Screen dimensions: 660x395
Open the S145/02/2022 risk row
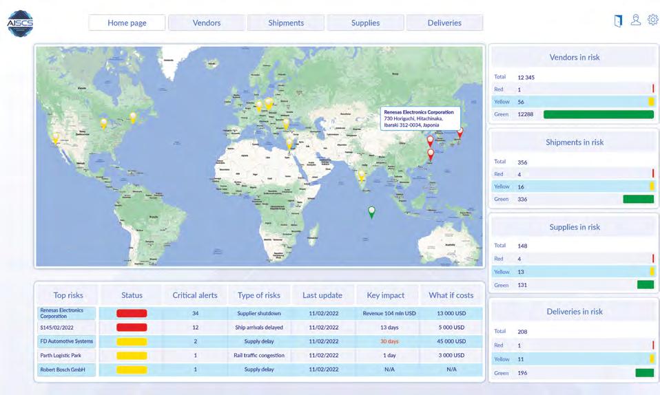click(67, 328)
